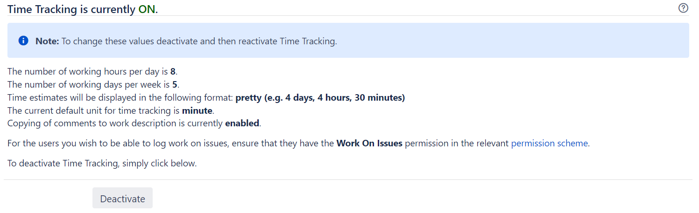Open the permission scheme link
The image size is (699, 213).
(549, 144)
